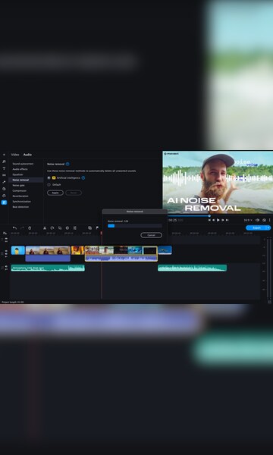The height and width of the screenshot is (455, 273).
Task: Select the Artificial intelligence radio button
Action: (49, 177)
